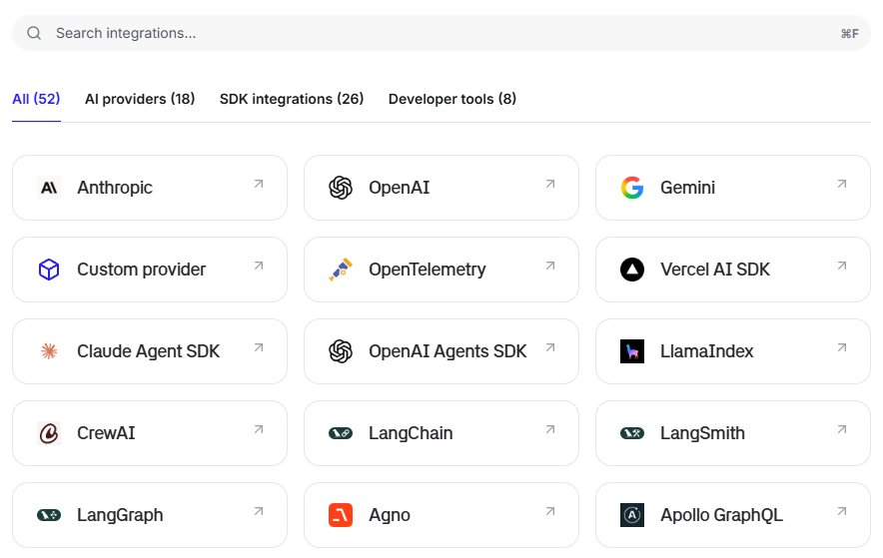Click the Vercel triangle logo icon
The height and width of the screenshot is (558, 883).
pos(632,270)
